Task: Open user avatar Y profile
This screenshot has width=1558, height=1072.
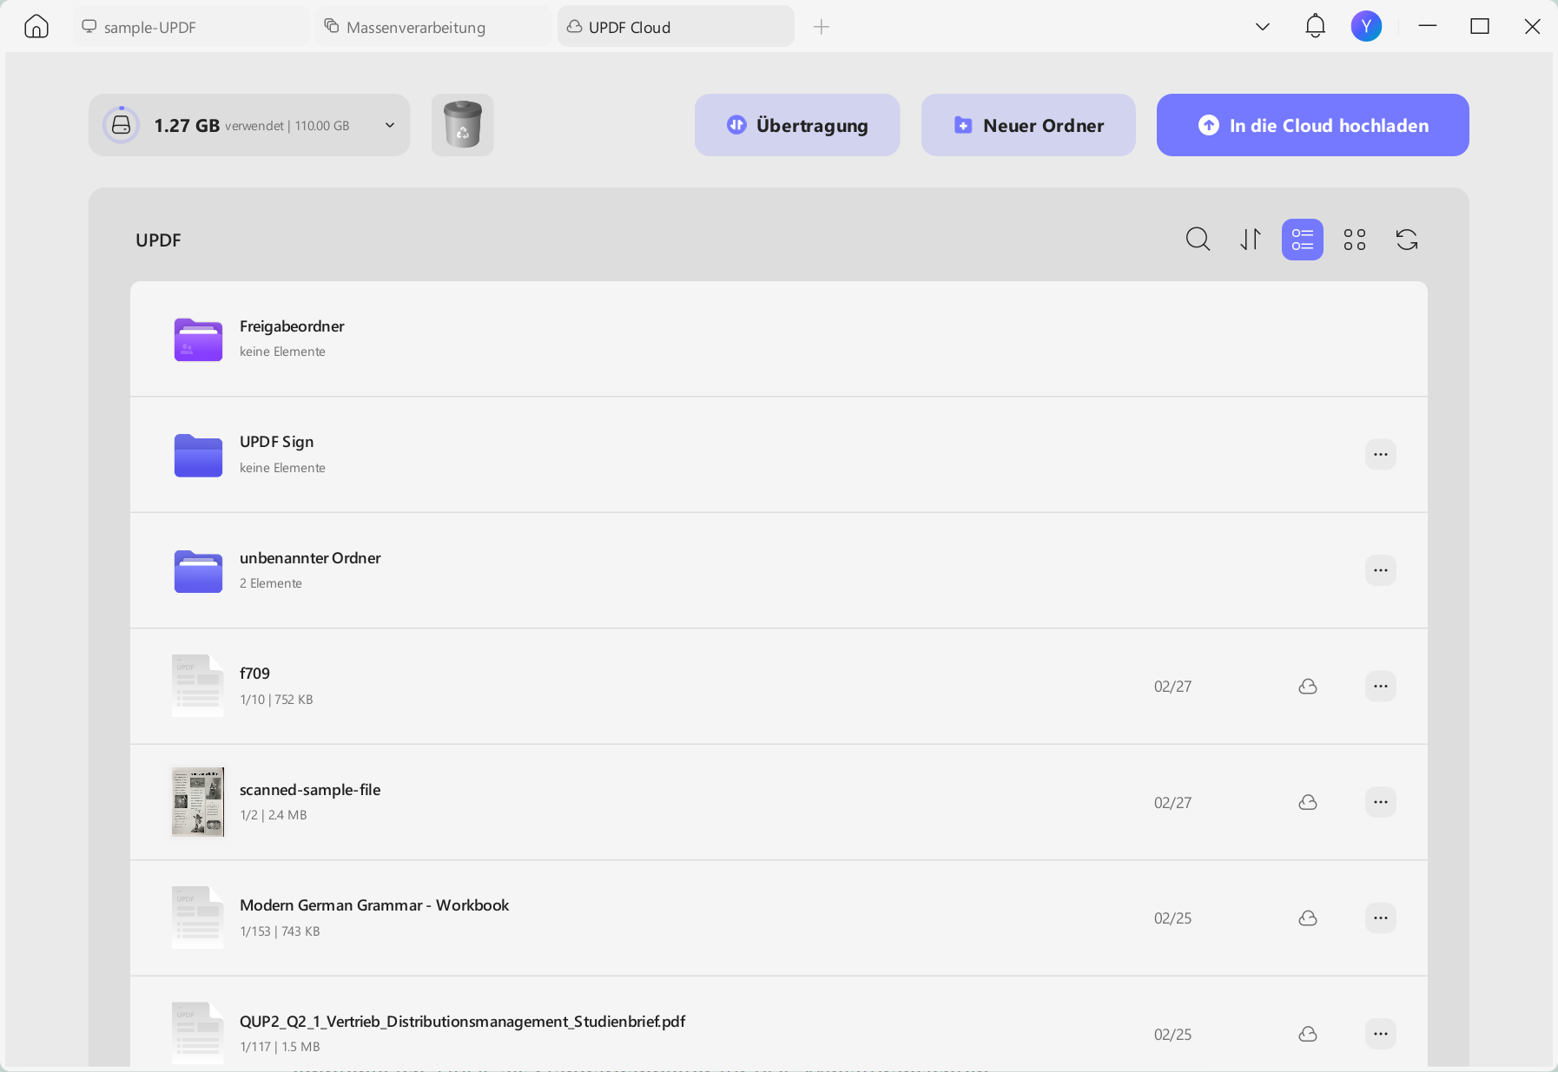Action: [x=1366, y=26]
